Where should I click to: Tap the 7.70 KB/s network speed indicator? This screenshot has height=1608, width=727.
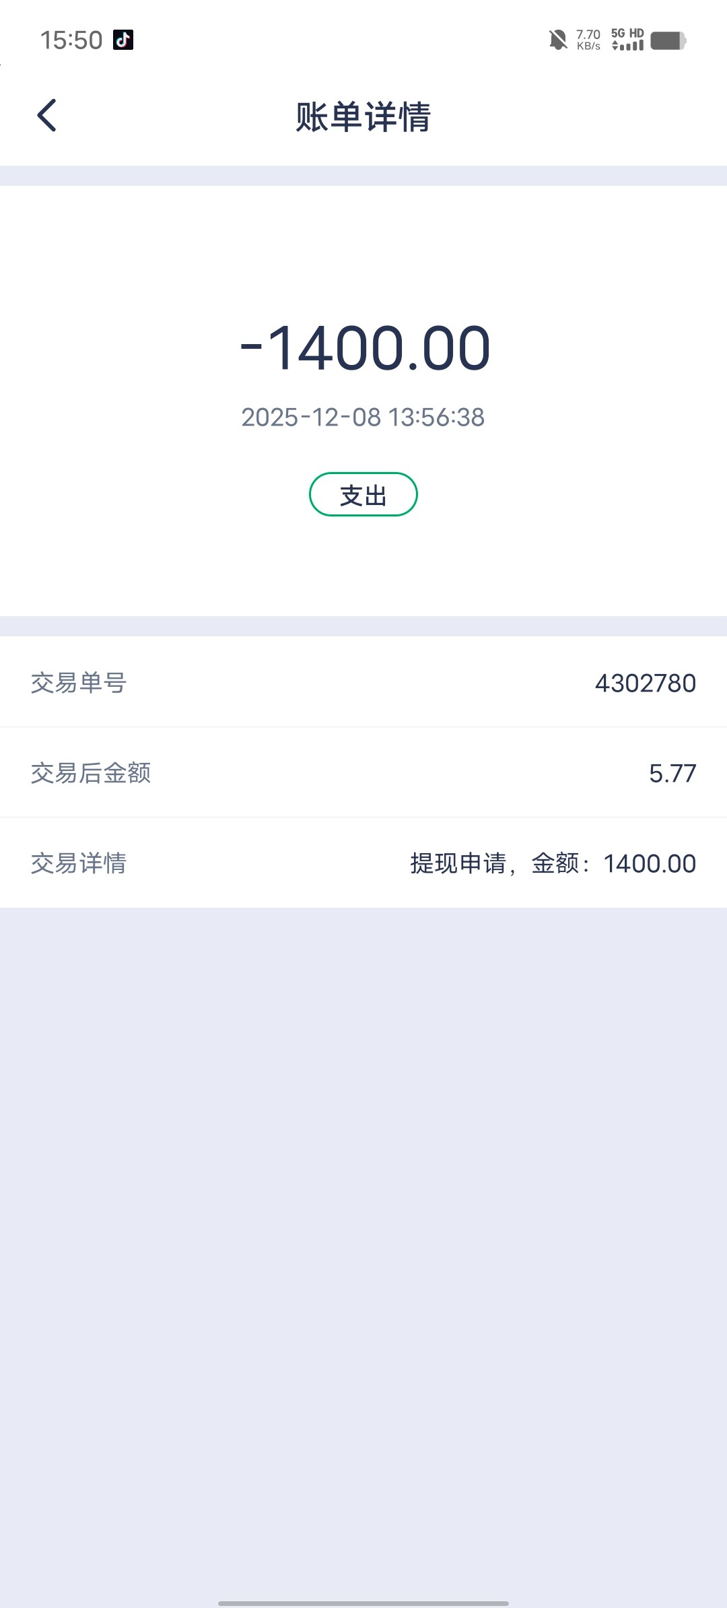(x=588, y=40)
